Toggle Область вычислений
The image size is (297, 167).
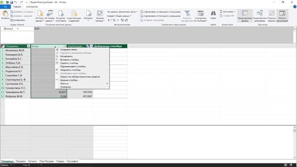282,16
